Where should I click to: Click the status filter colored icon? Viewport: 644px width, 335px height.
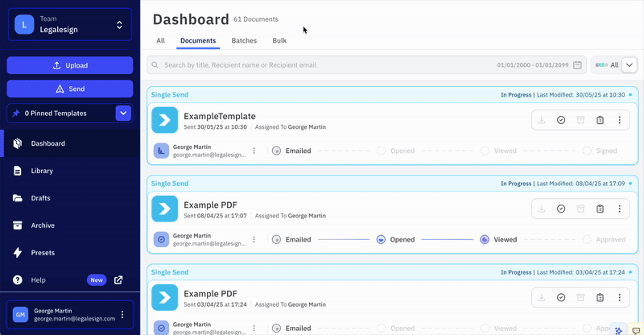pos(601,65)
